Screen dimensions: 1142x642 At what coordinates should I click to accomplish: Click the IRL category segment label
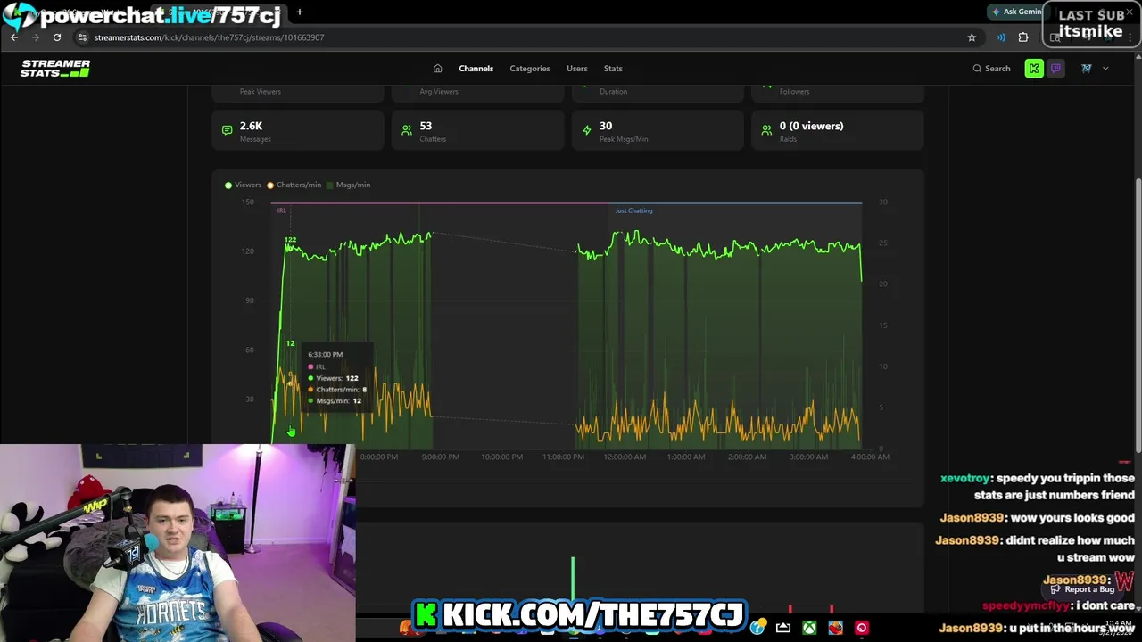click(x=282, y=210)
